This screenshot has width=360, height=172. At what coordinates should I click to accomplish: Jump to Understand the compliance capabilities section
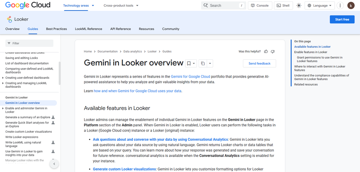pos(322,77)
